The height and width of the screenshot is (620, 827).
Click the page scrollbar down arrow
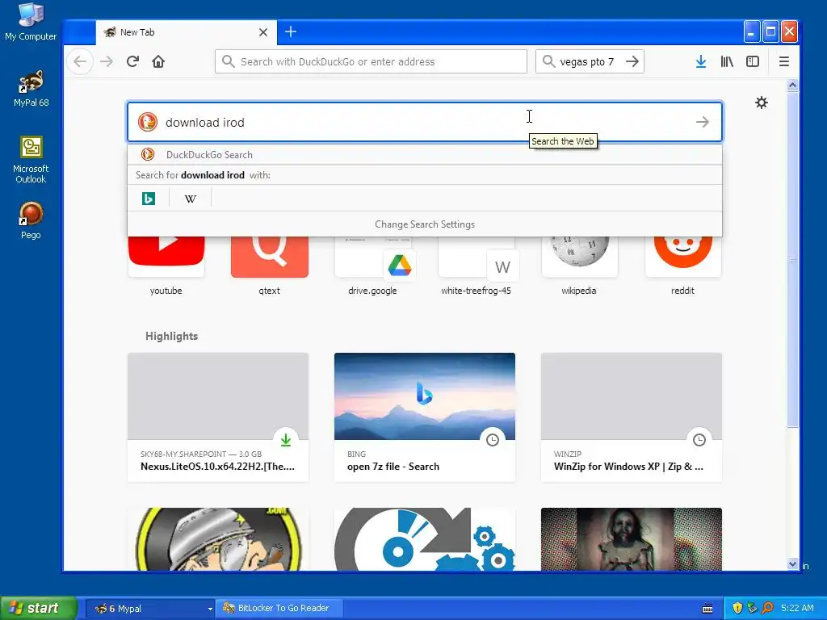pos(792,564)
